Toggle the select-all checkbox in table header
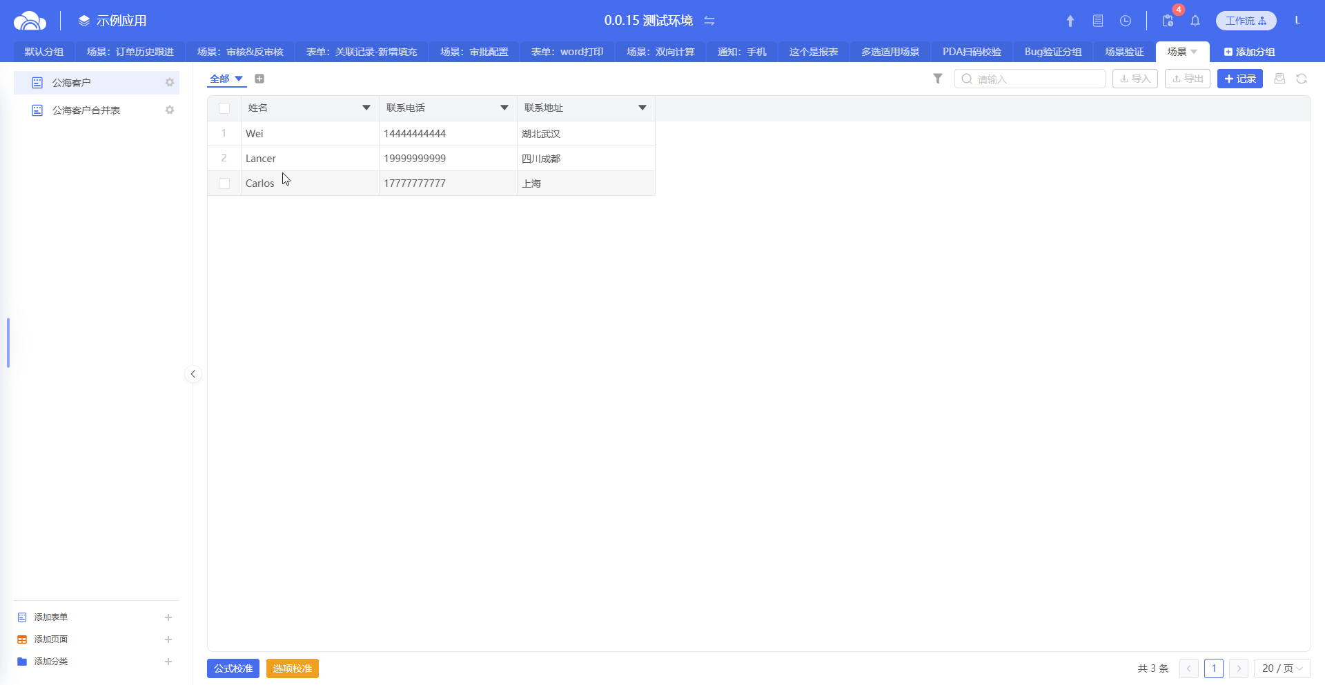Image resolution: width=1325 pixels, height=685 pixels. [224, 108]
